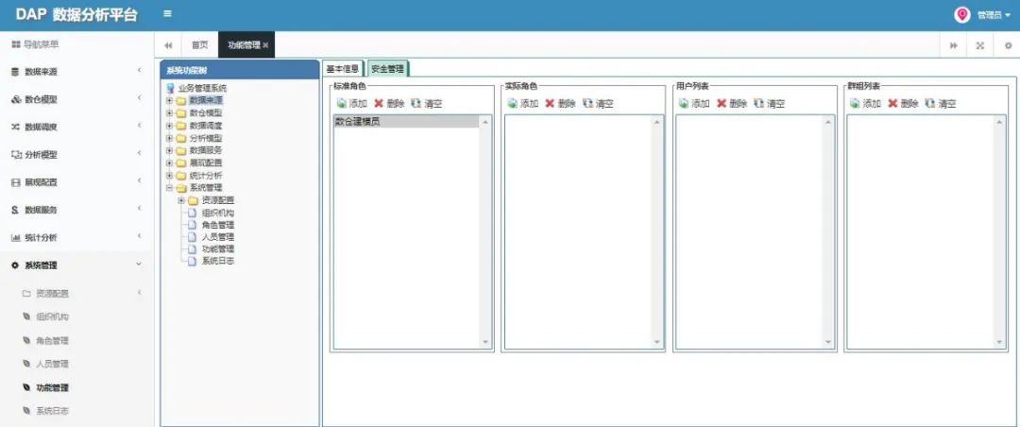This screenshot has height=427, width=1020.
Task: Select 人员管理 leaf in the function tree
Action: click(218, 237)
